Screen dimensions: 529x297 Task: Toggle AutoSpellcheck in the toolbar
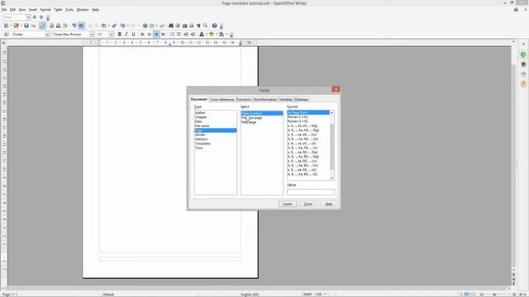[x=81, y=26]
